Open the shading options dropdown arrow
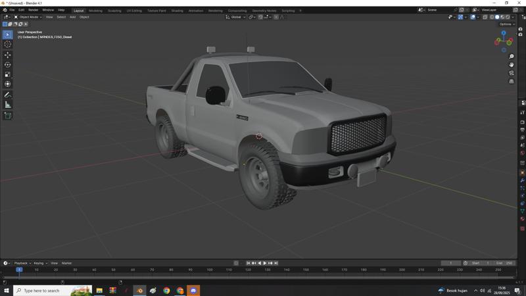Image resolution: width=526 pixels, height=296 pixels. [513, 17]
